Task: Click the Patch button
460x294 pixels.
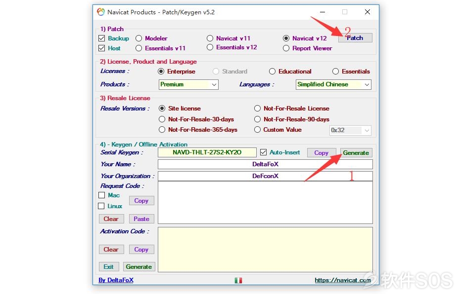Action: click(355, 38)
